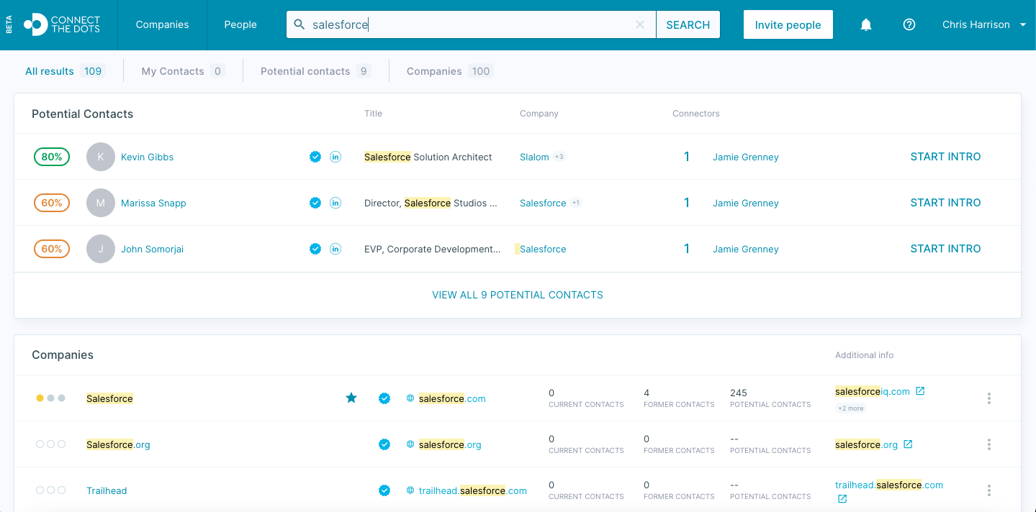
Task: Click Kevin Gibbs verified badge
Action: point(315,157)
